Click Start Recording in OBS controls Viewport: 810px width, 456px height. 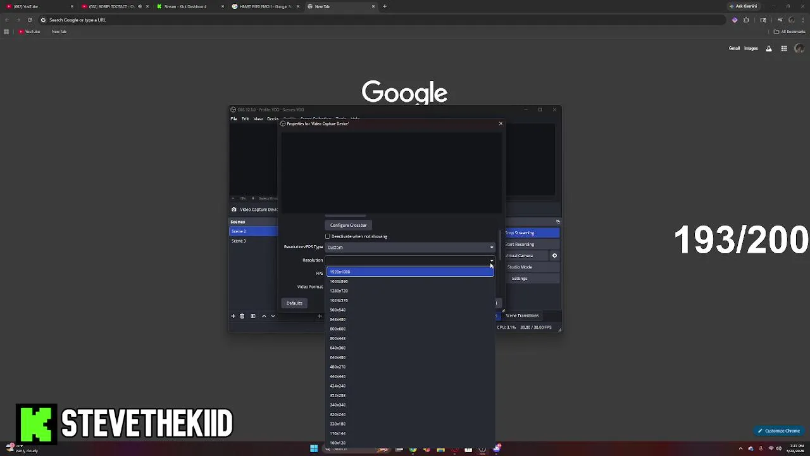[531, 244]
